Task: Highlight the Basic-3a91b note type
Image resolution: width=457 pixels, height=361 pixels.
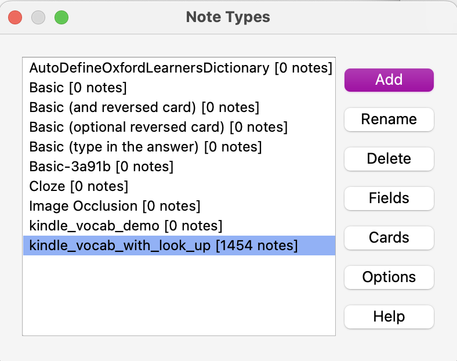Action: click(x=101, y=167)
